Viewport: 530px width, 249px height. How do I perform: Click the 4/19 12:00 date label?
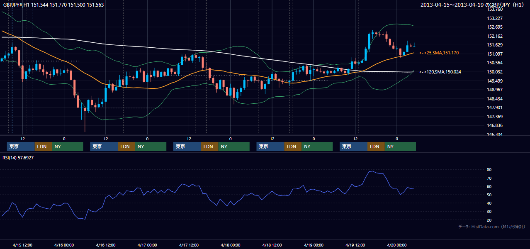(x=355, y=245)
